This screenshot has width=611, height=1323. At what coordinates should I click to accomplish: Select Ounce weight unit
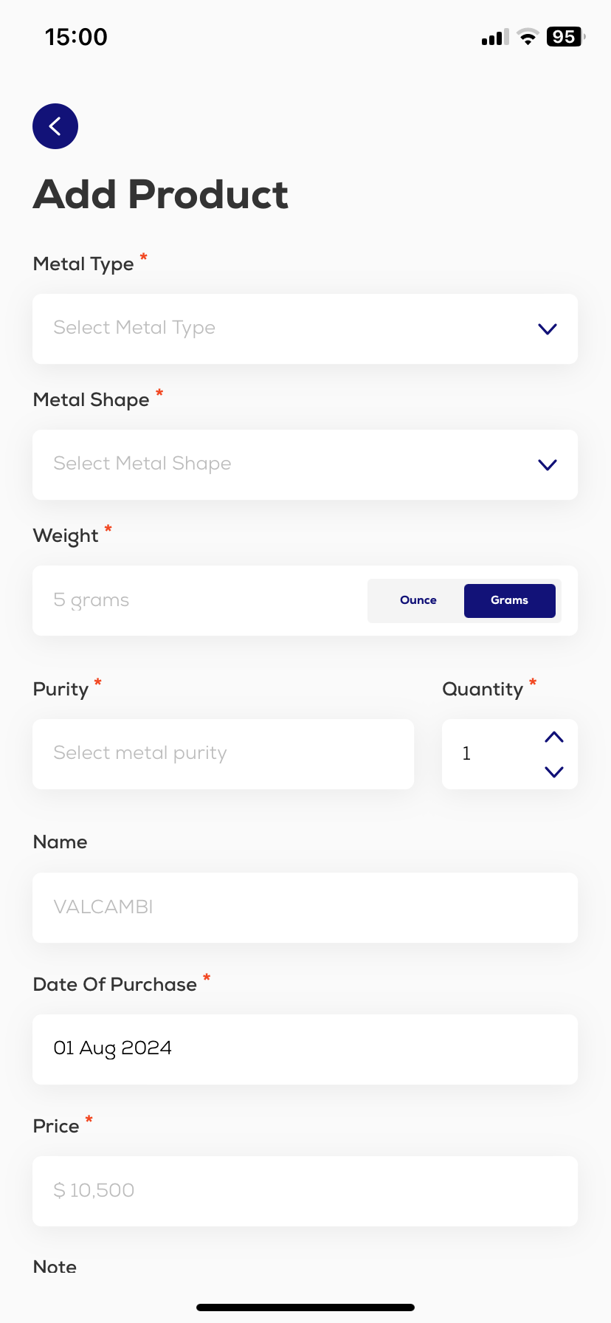pos(418,600)
